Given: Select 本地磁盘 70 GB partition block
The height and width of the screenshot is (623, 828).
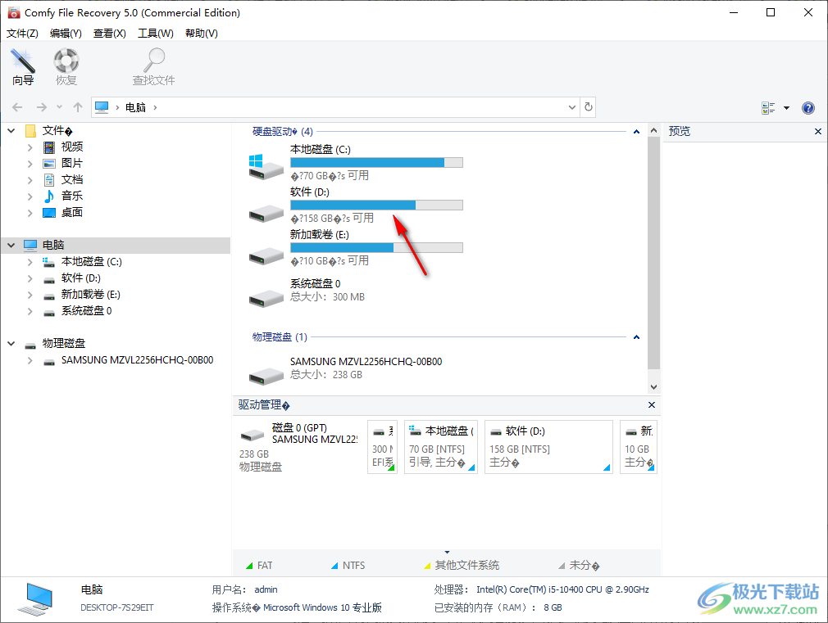Looking at the screenshot, I should [x=441, y=447].
